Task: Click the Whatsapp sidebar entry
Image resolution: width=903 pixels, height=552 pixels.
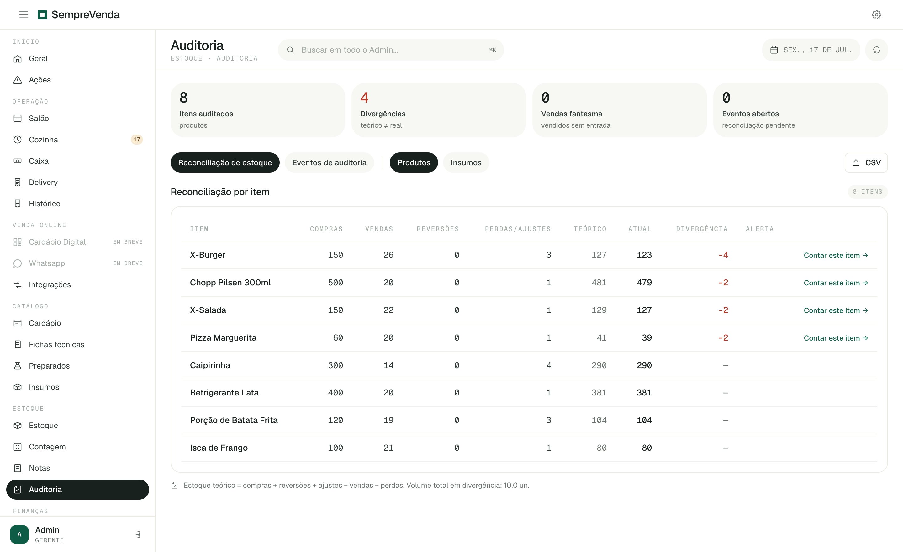Action: [x=78, y=263]
